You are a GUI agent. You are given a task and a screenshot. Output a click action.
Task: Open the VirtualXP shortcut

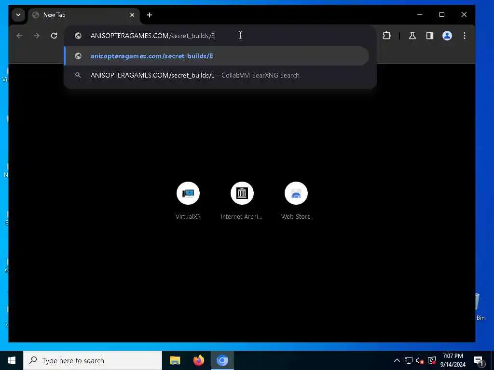click(188, 201)
